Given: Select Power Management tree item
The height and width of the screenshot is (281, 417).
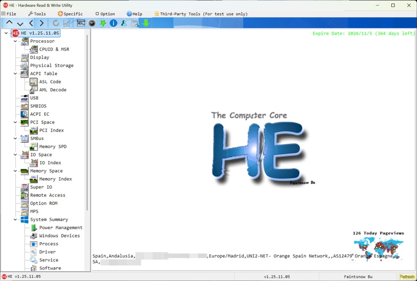Looking at the screenshot, I should 61,228.
